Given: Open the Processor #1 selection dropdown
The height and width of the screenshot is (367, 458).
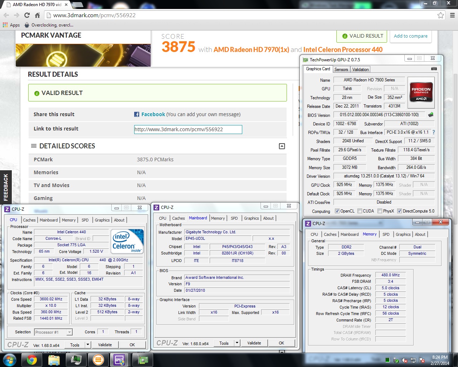Looking at the screenshot, I should point(54,332).
